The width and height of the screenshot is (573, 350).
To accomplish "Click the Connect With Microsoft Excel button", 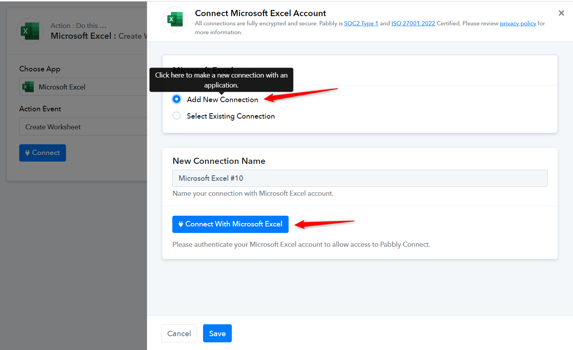I will click(x=230, y=224).
